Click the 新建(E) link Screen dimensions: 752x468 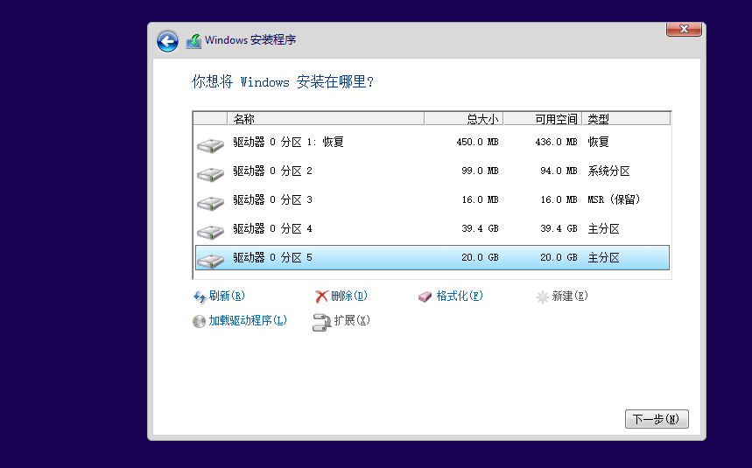[570, 296]
